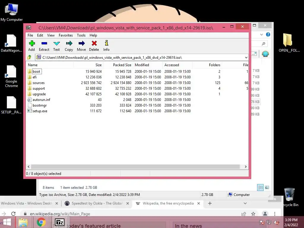Click the support folder icon

pos(29,88)
